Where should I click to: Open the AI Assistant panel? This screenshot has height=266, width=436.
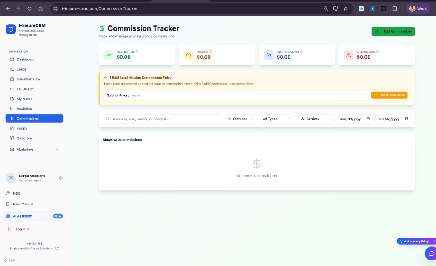click(34, 216)
